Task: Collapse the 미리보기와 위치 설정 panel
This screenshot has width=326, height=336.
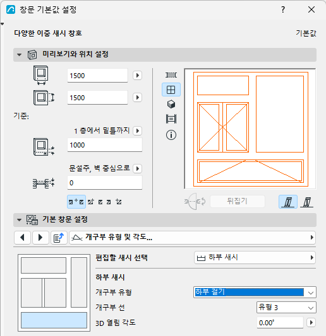Action: tap(20, 55)
